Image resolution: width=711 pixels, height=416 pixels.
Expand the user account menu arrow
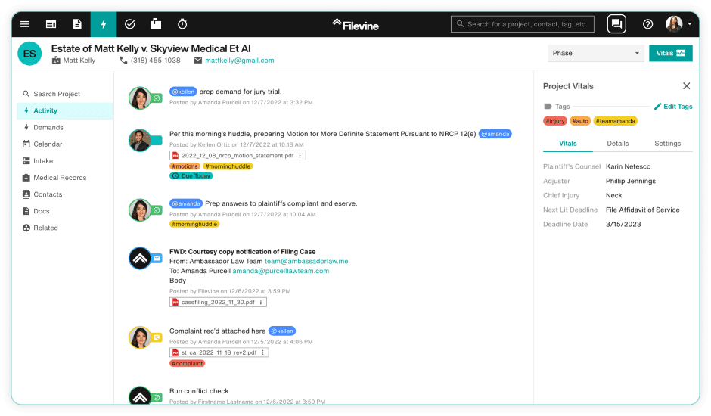(690, 24)
